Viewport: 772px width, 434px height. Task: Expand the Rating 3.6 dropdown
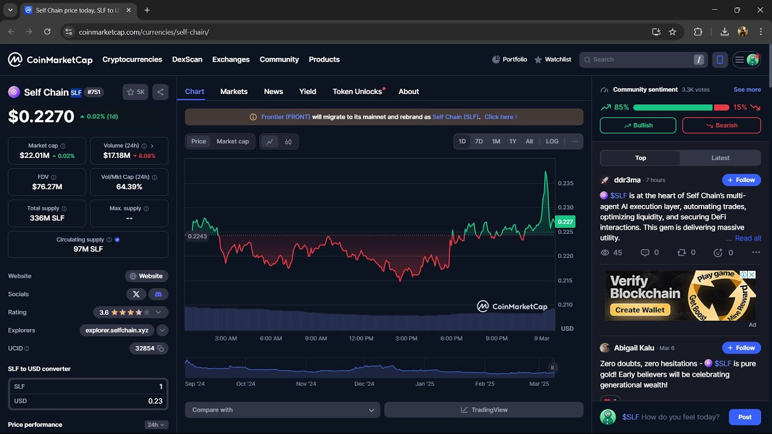[159, 312]
